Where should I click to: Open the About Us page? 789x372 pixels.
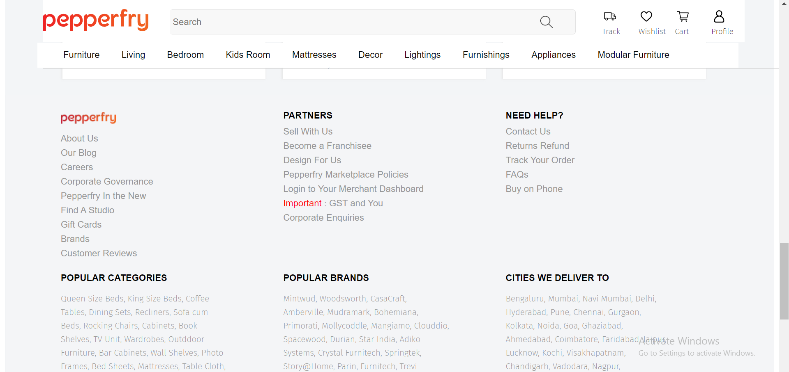(x=79, y=138)
